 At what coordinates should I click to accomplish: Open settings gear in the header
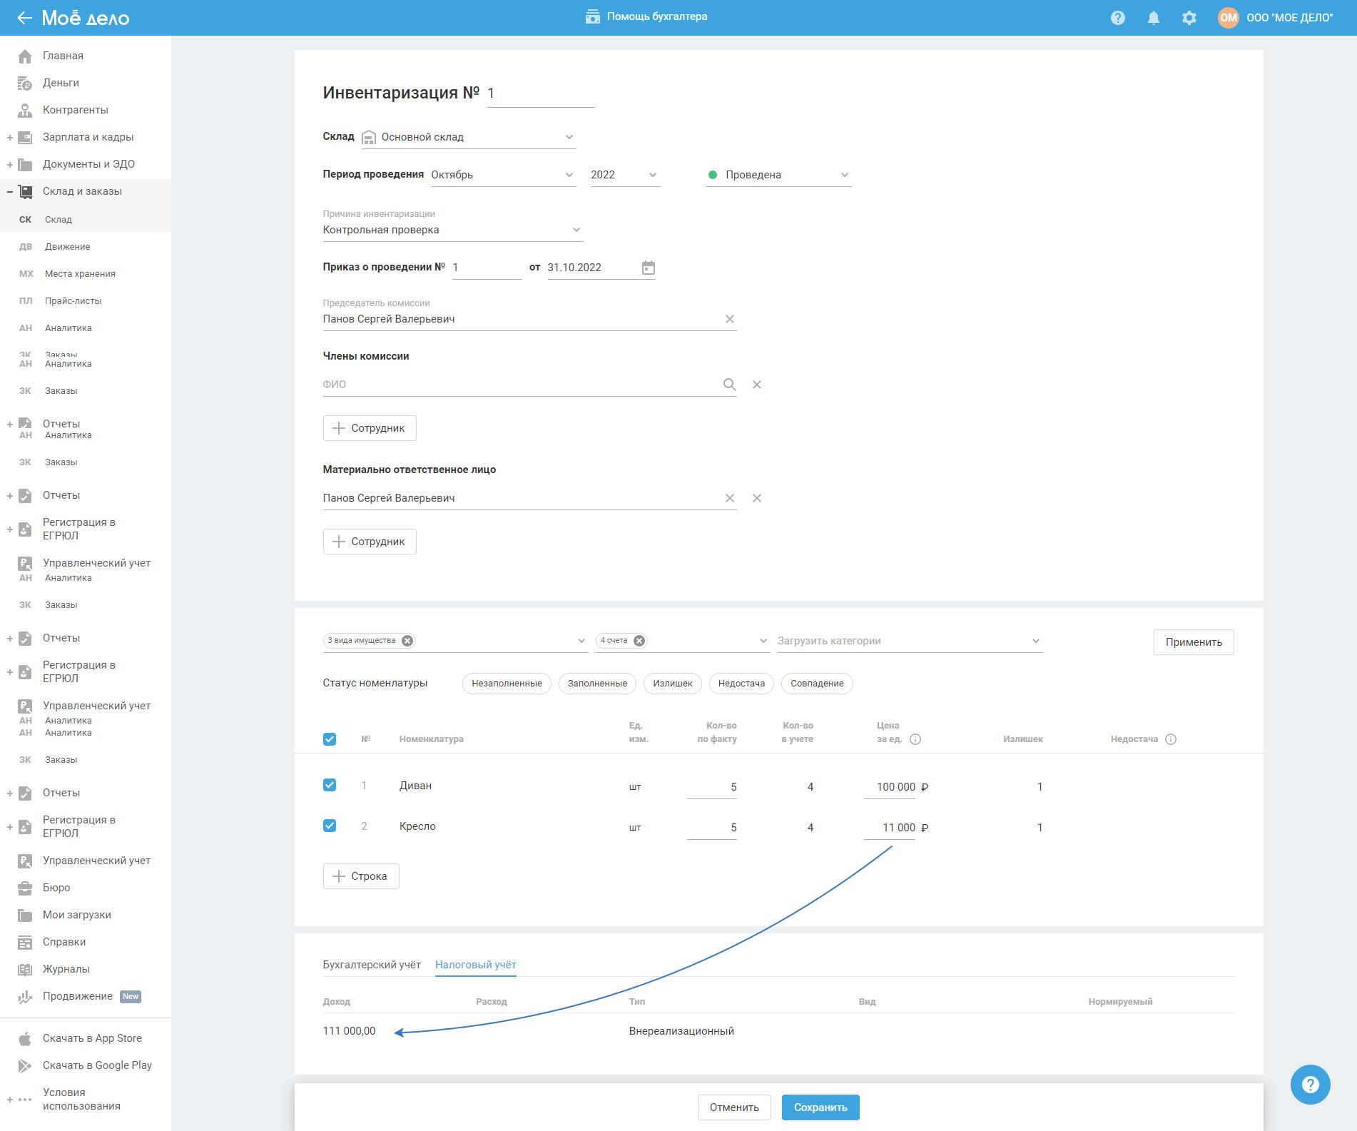(x=1189, y=18)
